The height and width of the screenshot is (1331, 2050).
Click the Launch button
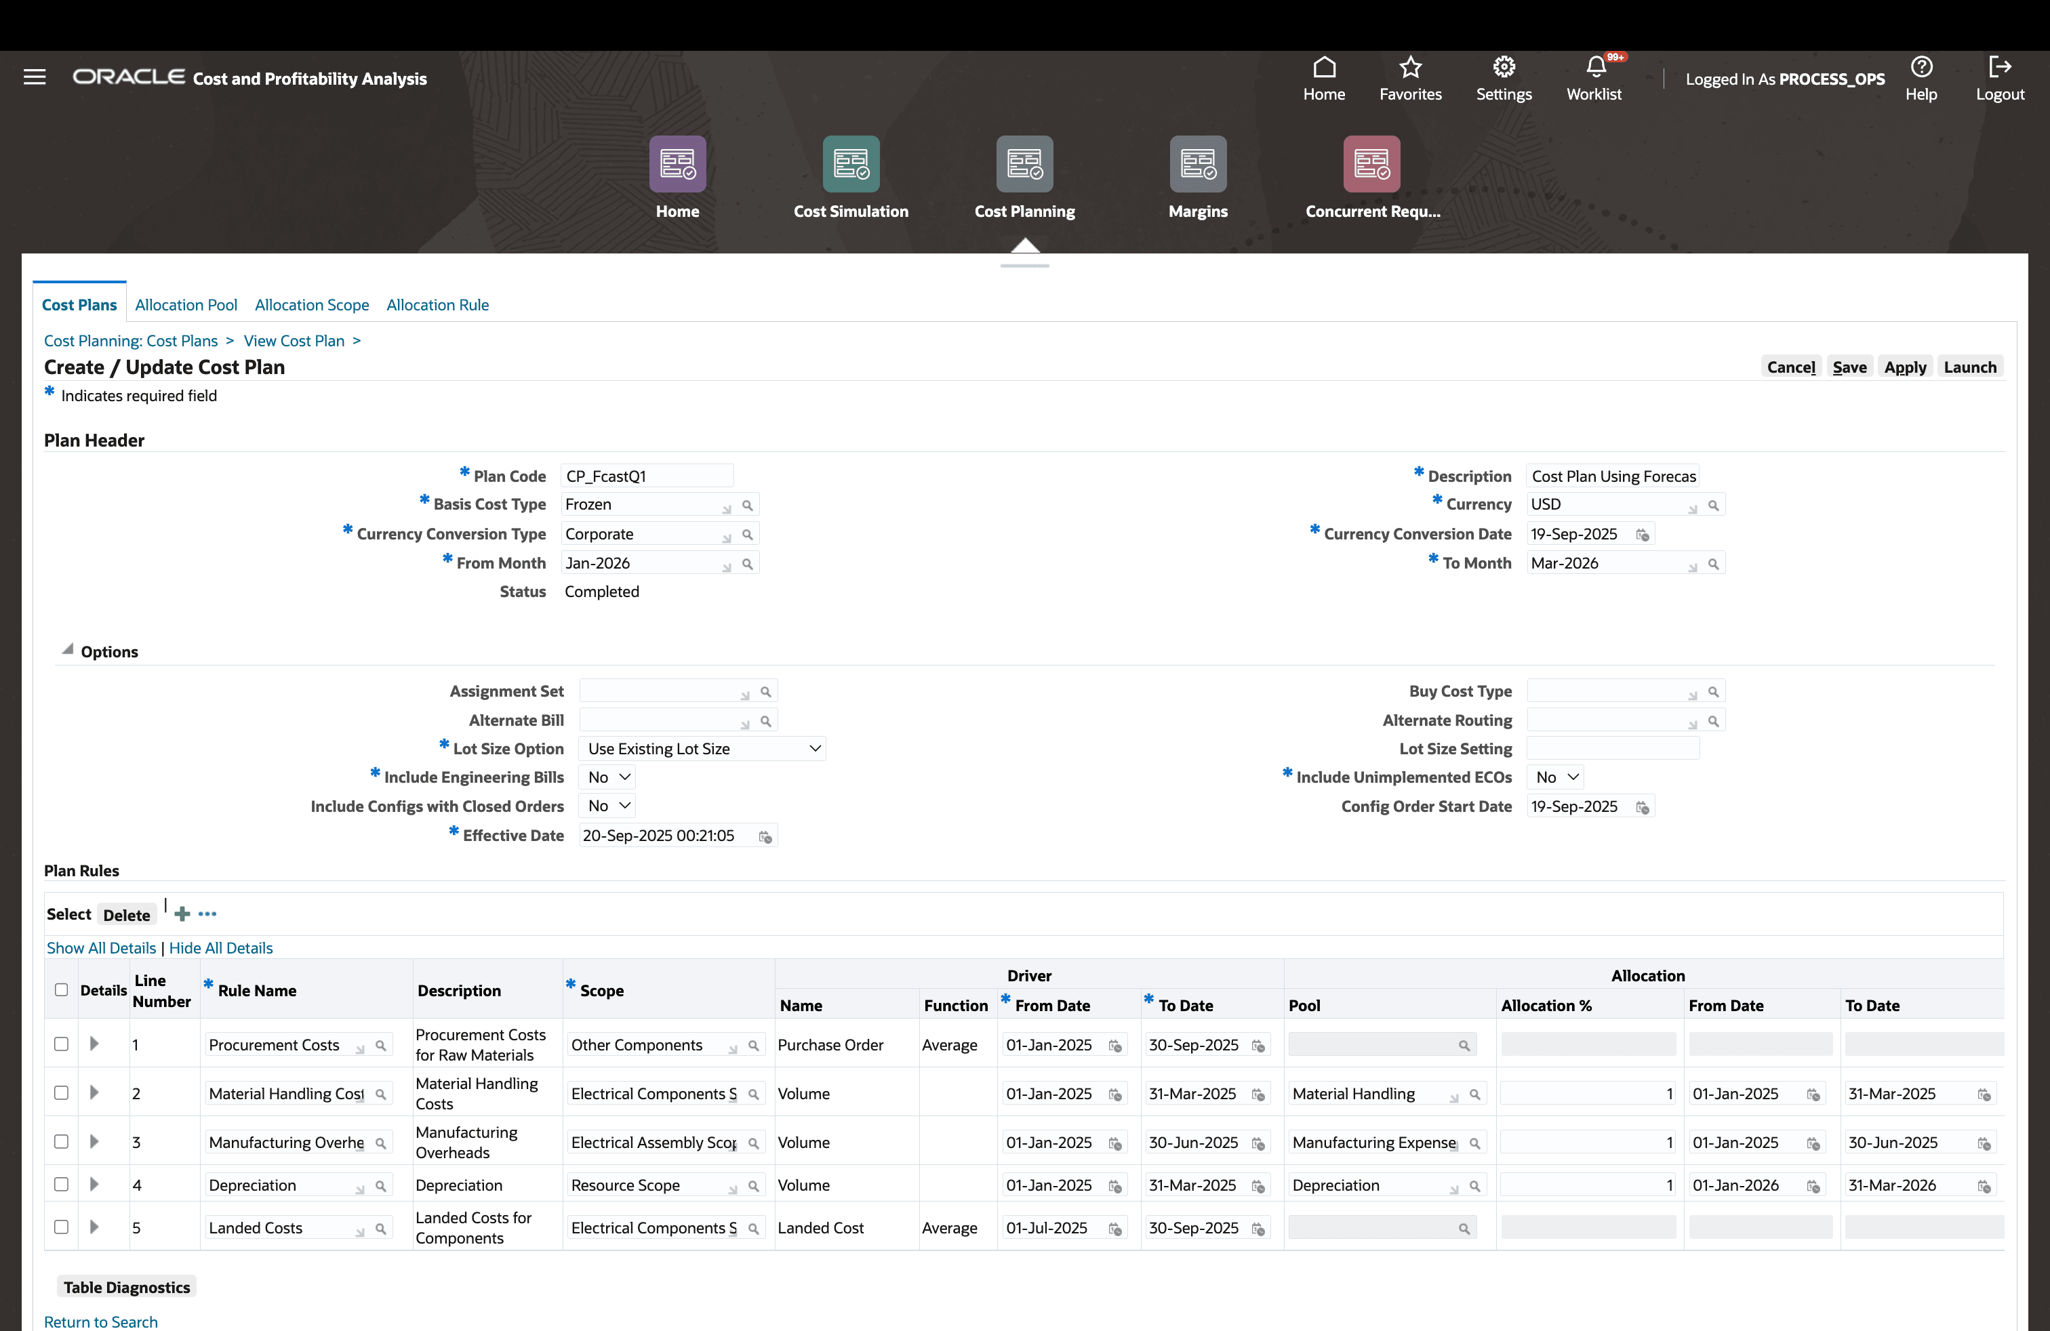[x=1969, y=367]
